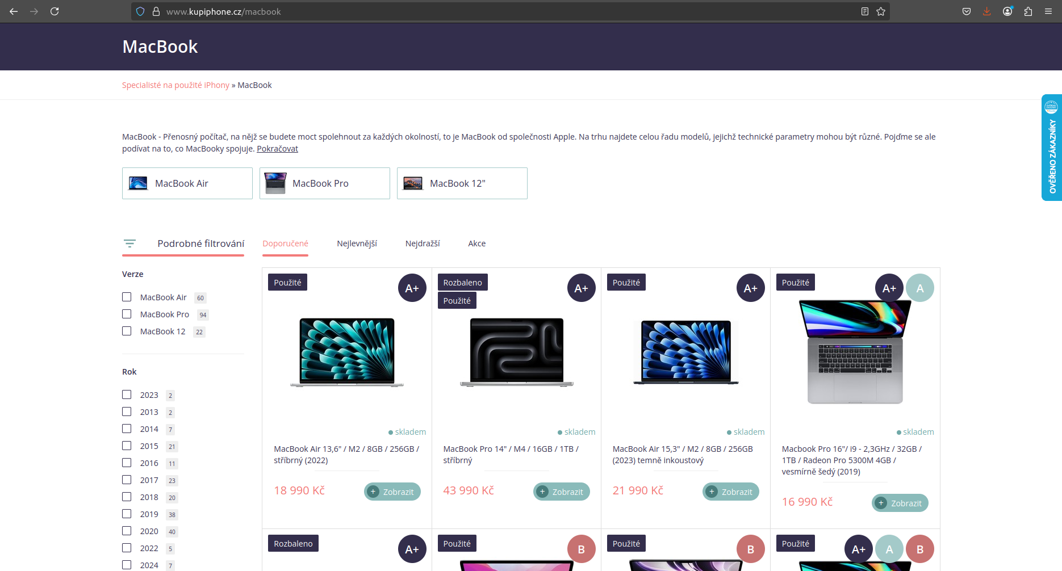Screen dimensions: 1062x571
Task: Select the 2017 year checkbox
Action: [127, 480]
